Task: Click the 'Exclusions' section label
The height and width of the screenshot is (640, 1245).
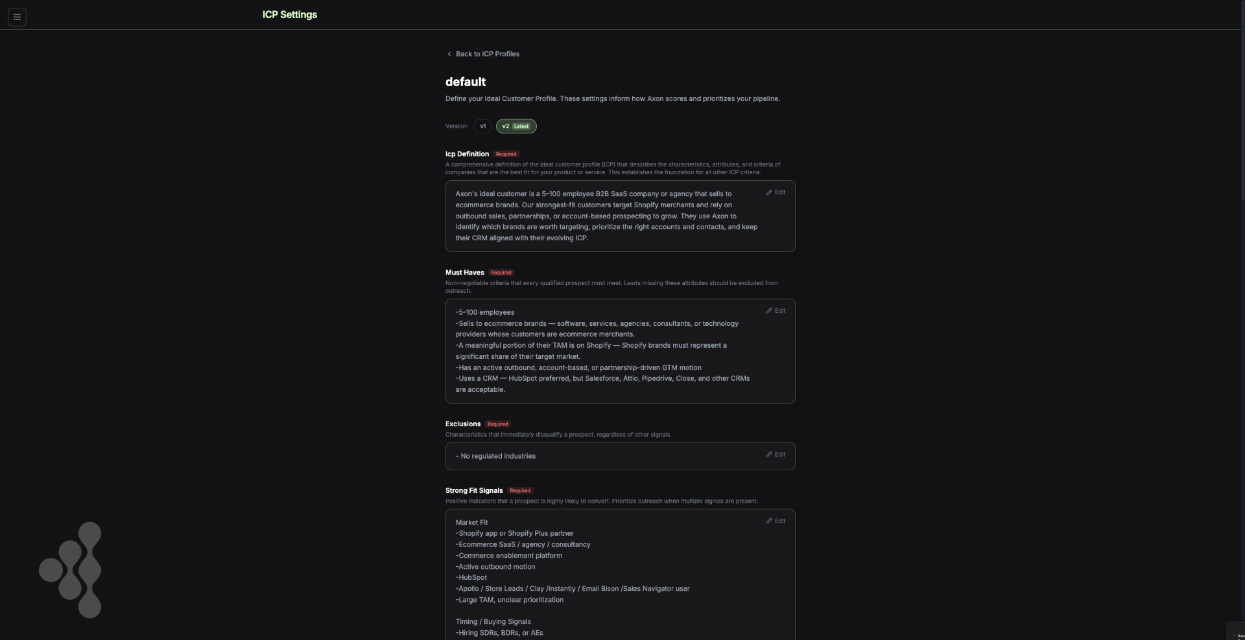Action: (463, 424)
